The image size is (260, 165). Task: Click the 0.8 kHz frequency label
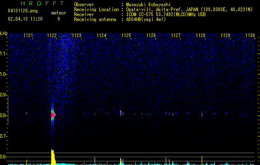pos(3,115)
